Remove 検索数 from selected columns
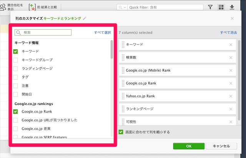246x158 pixels. [x=231, y=57]
